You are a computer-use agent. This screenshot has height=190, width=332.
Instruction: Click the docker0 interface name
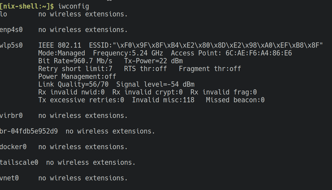pyautogui.click(x=13, y=147)
